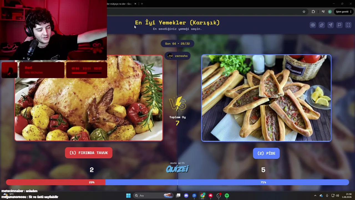Open Spotify from the taskbar

pyautogui.click(x=227, y=196)
